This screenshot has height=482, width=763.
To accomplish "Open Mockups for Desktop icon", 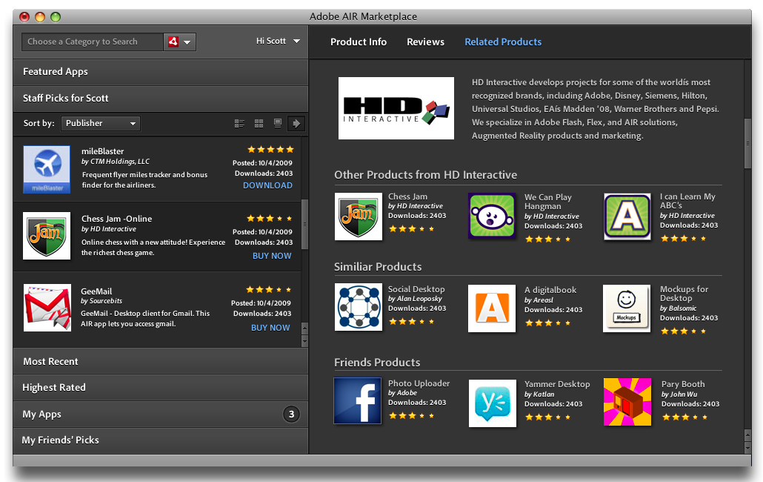I will (626, 308).
